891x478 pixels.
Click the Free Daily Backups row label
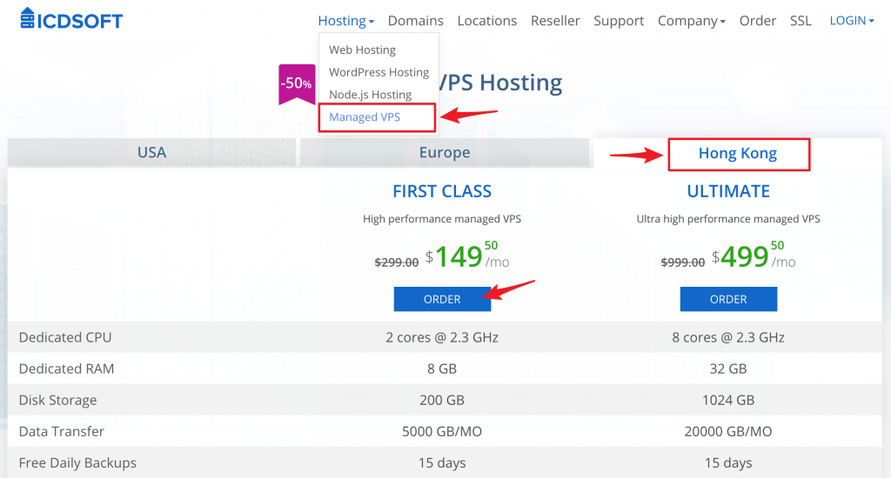(77, 462)
